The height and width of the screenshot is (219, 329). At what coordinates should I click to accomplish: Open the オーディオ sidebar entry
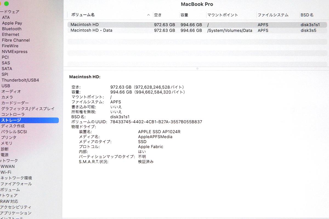[x=11, y=91]
